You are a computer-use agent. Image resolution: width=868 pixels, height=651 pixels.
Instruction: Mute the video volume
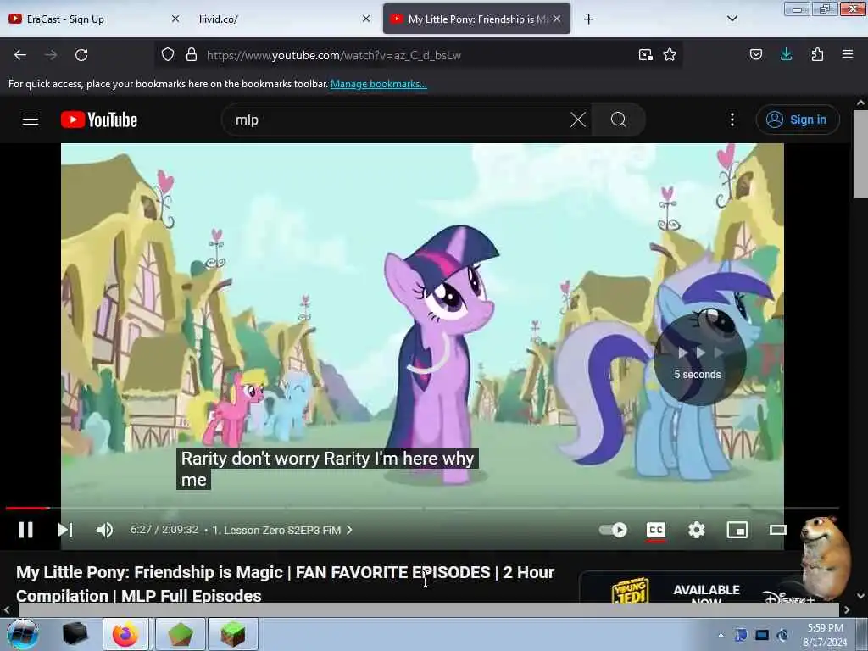(104, 530)
